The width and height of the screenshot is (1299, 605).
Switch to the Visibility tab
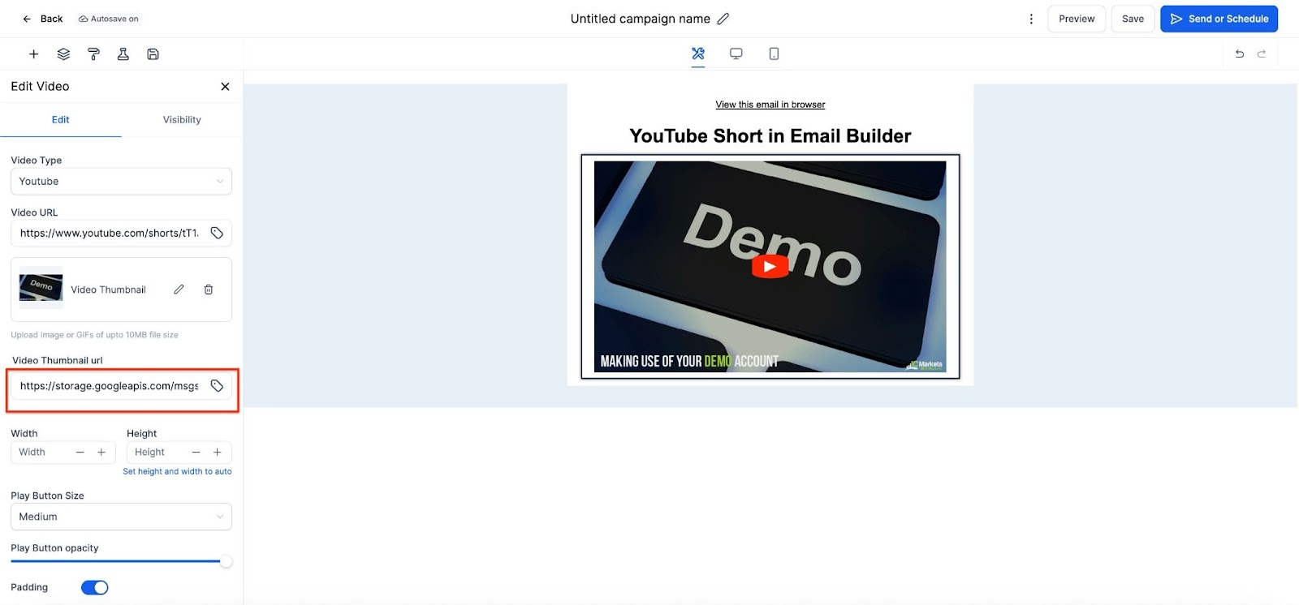[182, 120]
